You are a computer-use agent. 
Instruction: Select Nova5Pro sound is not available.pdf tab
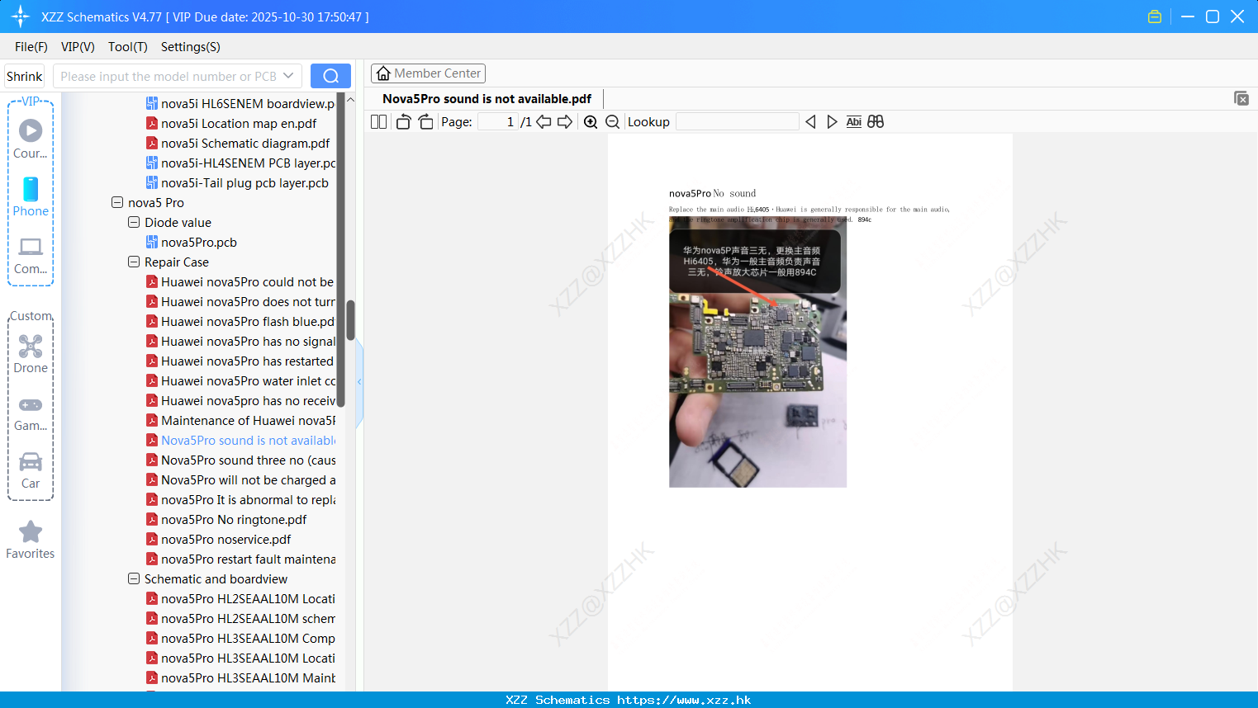(487, 98)
